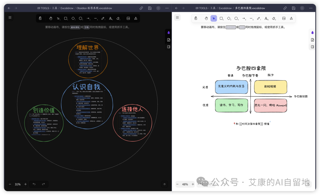Select the Selection arrow tool in left pane
320x195 pixels.
[x=58, y=18]
